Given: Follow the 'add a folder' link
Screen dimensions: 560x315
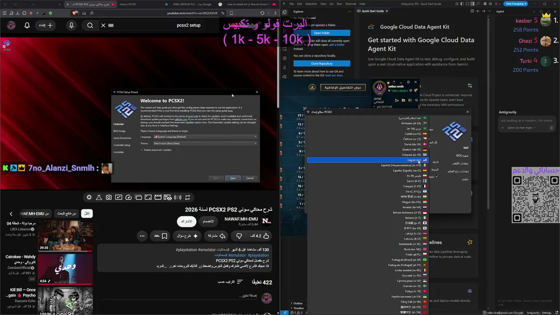Looking at the screenshot, I should pyautogui.click(x=337, y=45).
